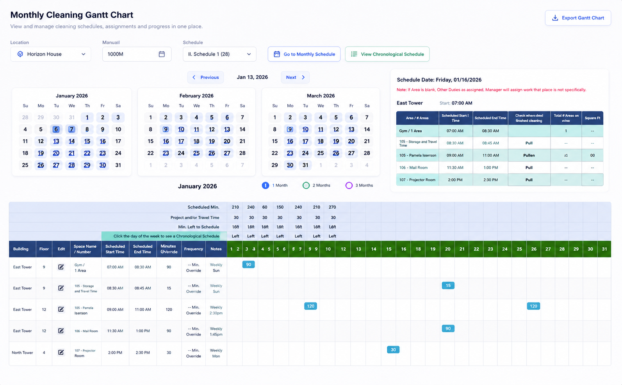This screenshot has width=622, height=385.
Task: Click day 31 in the Gantt header
Action: (604, 249)
